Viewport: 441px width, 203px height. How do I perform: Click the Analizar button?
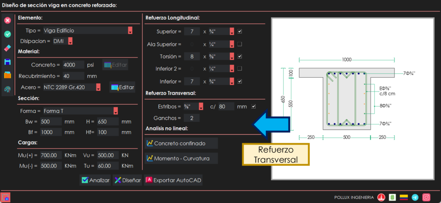point(95,180)
